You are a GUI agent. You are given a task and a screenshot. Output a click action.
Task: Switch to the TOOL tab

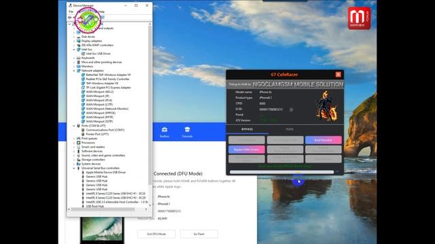tap(290, 129)
